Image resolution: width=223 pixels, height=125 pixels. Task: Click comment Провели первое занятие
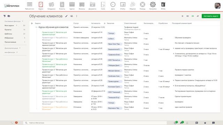184,70
